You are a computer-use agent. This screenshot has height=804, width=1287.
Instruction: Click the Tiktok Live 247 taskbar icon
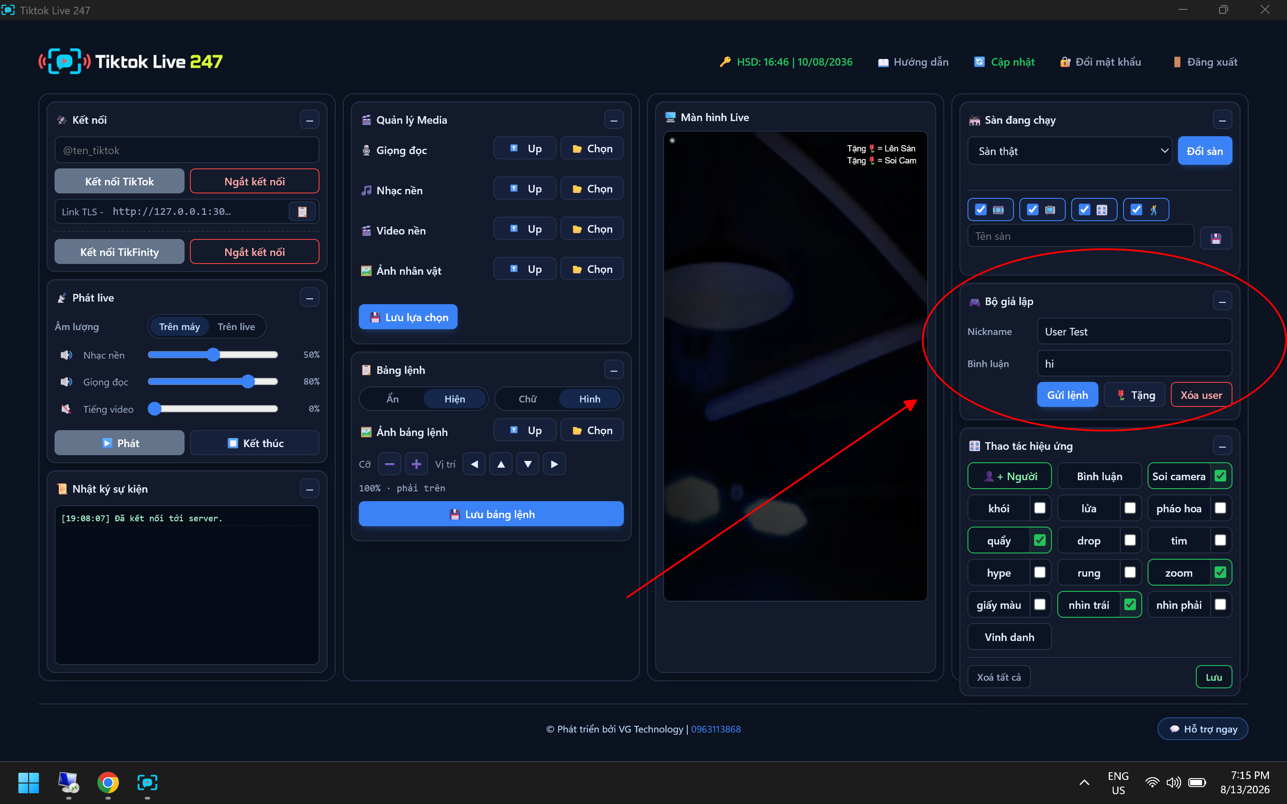(147, 782)
